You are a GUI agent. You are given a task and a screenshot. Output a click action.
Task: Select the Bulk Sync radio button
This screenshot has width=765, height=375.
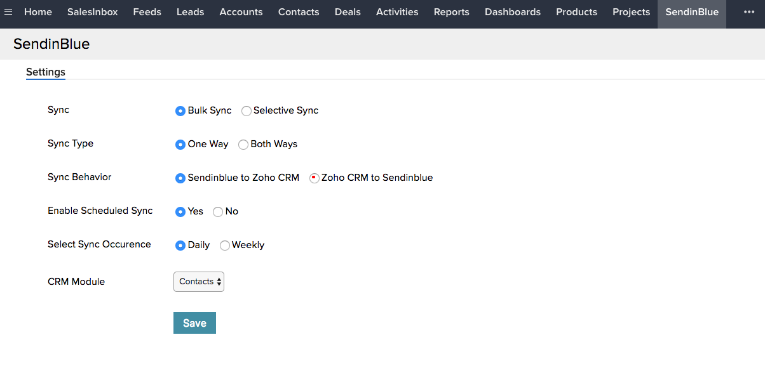click(x=180, y=111)
